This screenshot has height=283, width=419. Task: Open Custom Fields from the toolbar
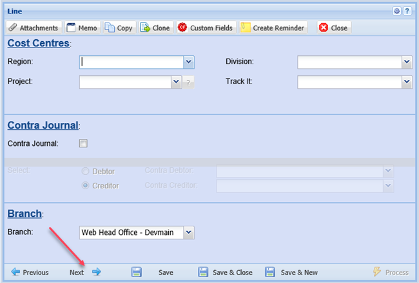pos(206,28)
